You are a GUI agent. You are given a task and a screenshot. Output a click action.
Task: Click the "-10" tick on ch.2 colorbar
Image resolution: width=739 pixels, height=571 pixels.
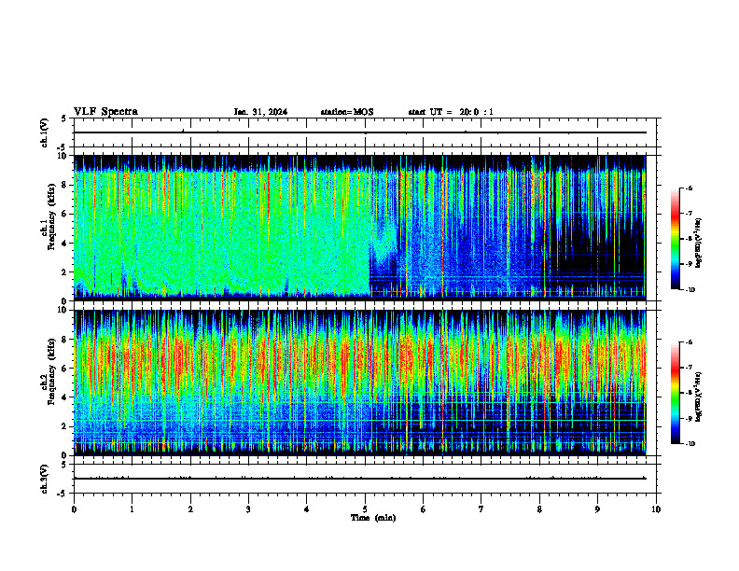tap(690, 444)
